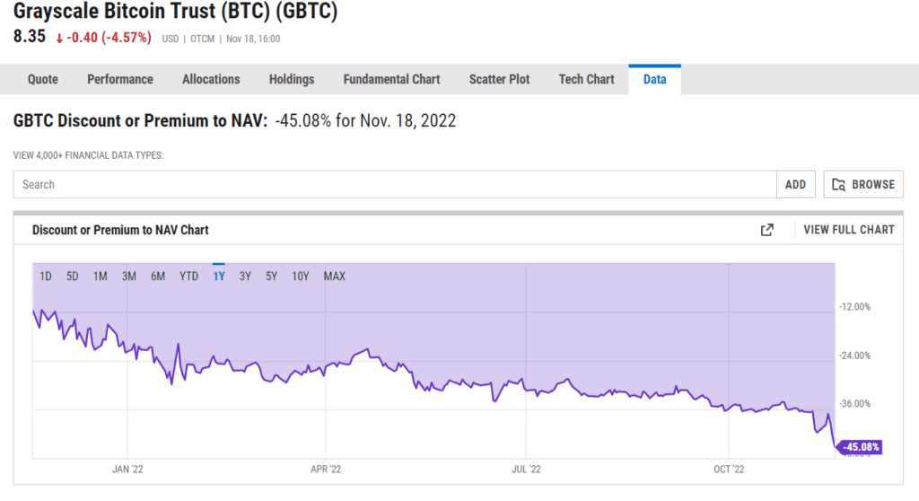The height and width of the screenshot is (501, 919).
Task: Select the MAX chart range
Action: tap(335, 277)
